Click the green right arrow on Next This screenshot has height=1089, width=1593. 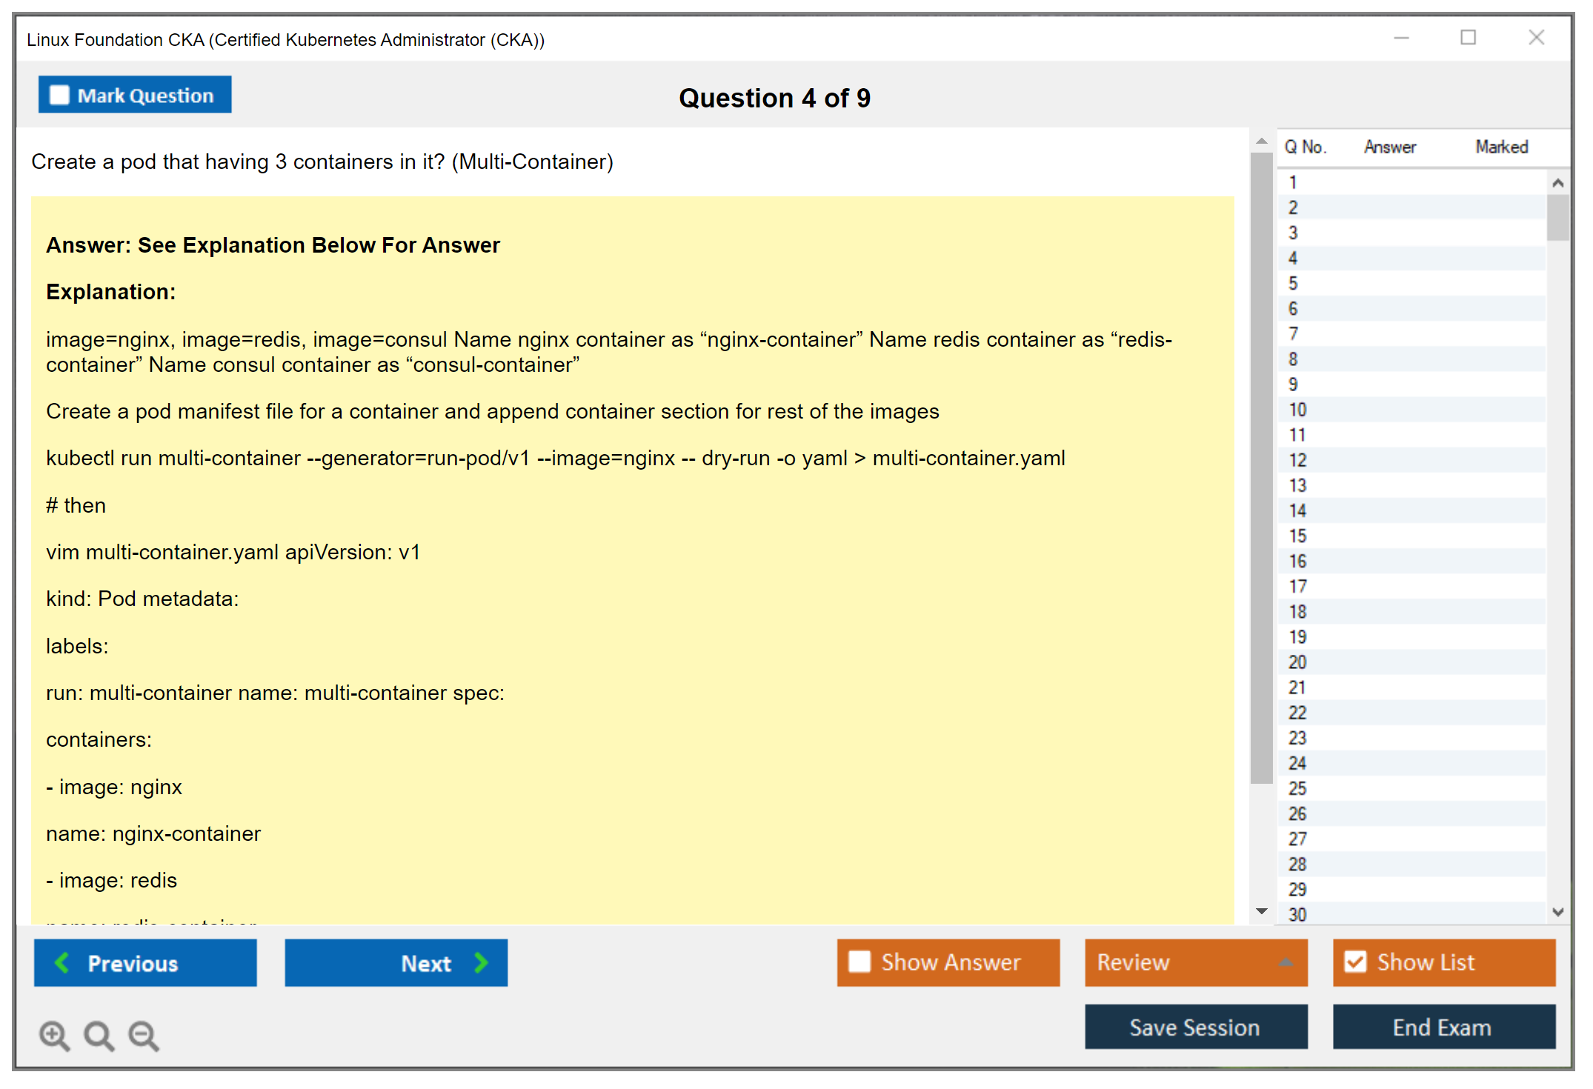pyautogui.click(x=481, y=962)
